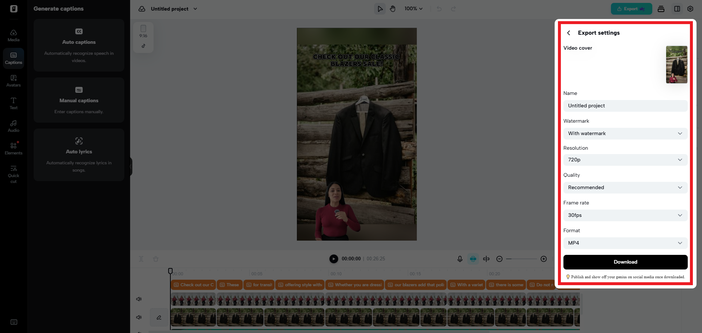Click the Export button in top bar

click(631, 9)
